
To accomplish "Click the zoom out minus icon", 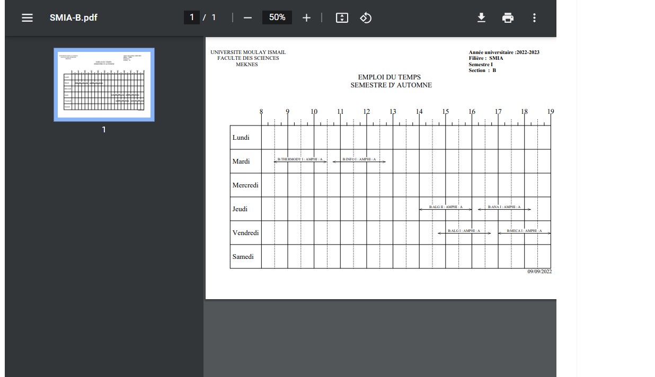I will click(247, 17).
